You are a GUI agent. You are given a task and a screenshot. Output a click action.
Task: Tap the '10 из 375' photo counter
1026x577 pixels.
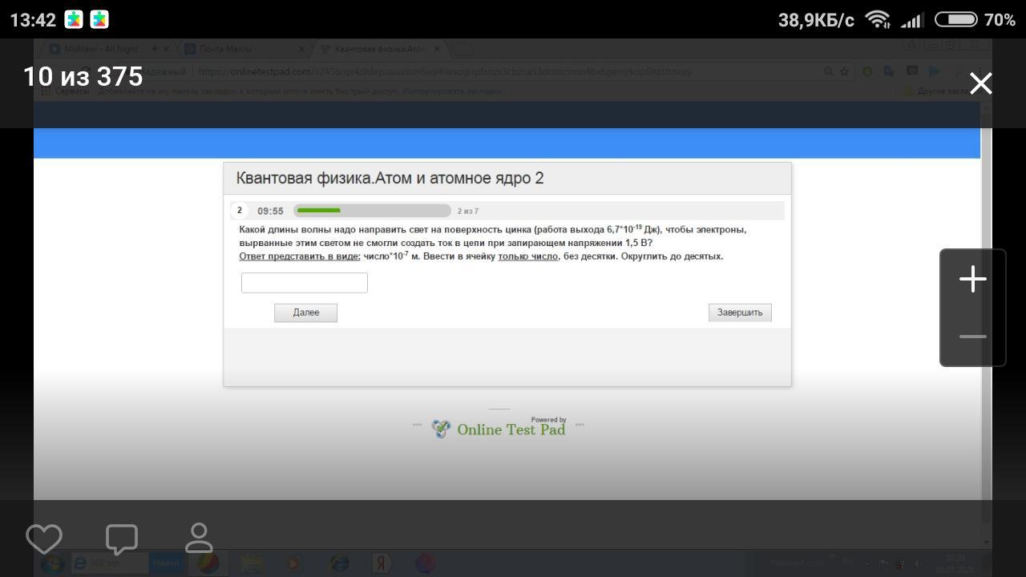click(x=83, y=76)
